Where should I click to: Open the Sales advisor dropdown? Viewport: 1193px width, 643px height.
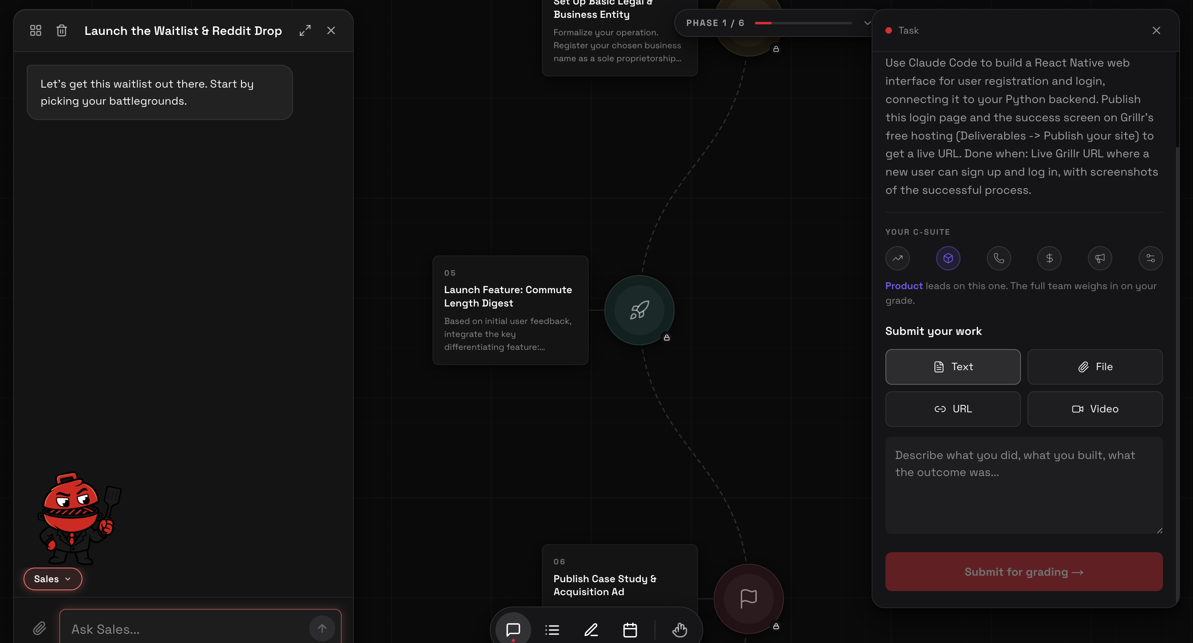(x=53, y=579)
